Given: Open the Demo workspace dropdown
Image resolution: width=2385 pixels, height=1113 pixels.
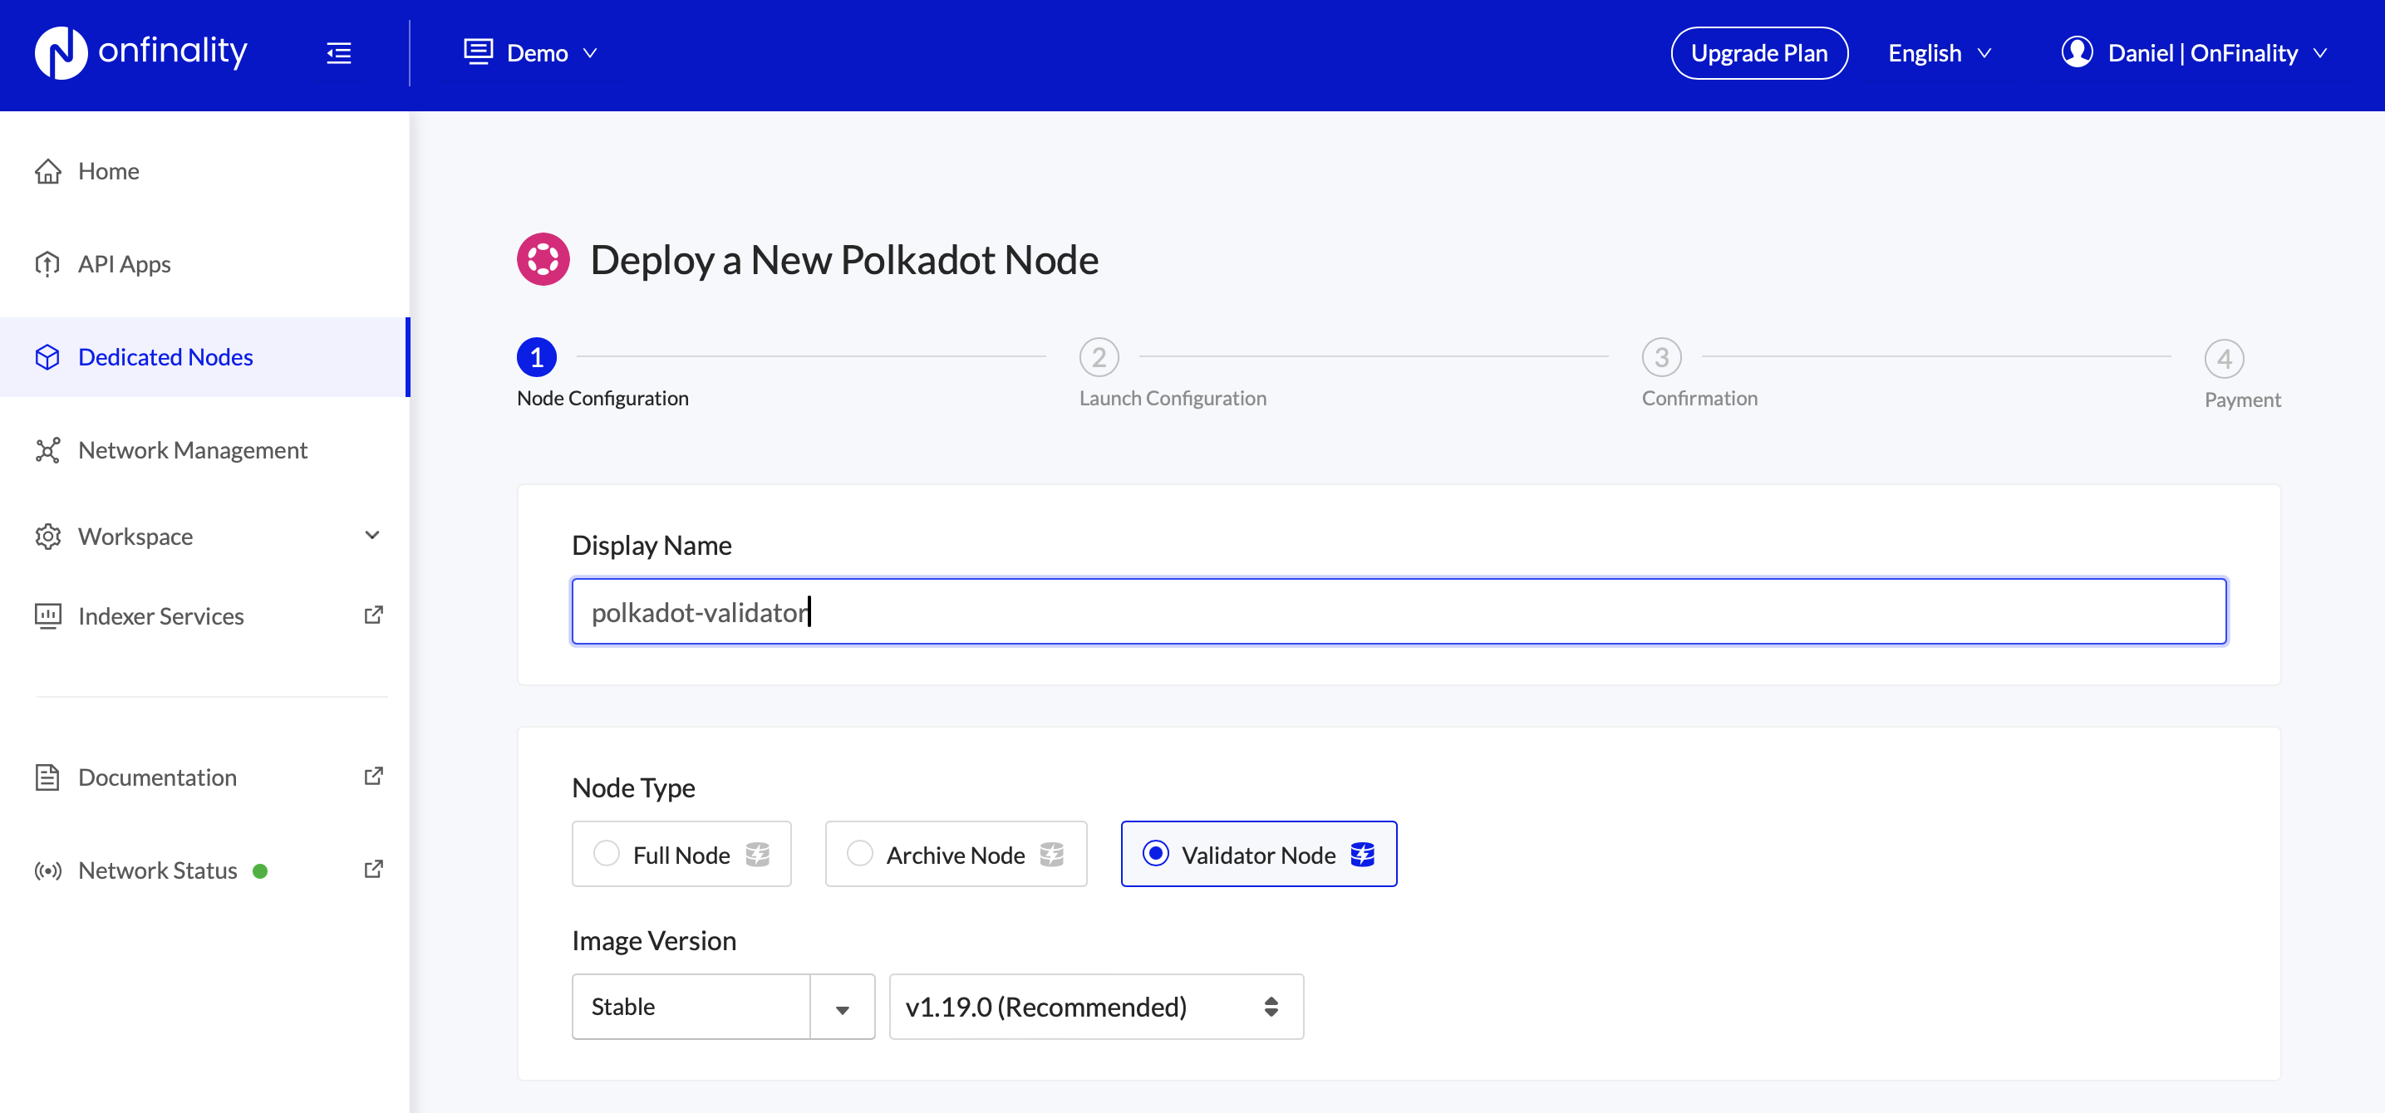Looking at the screenshot, I should point(534,52).
